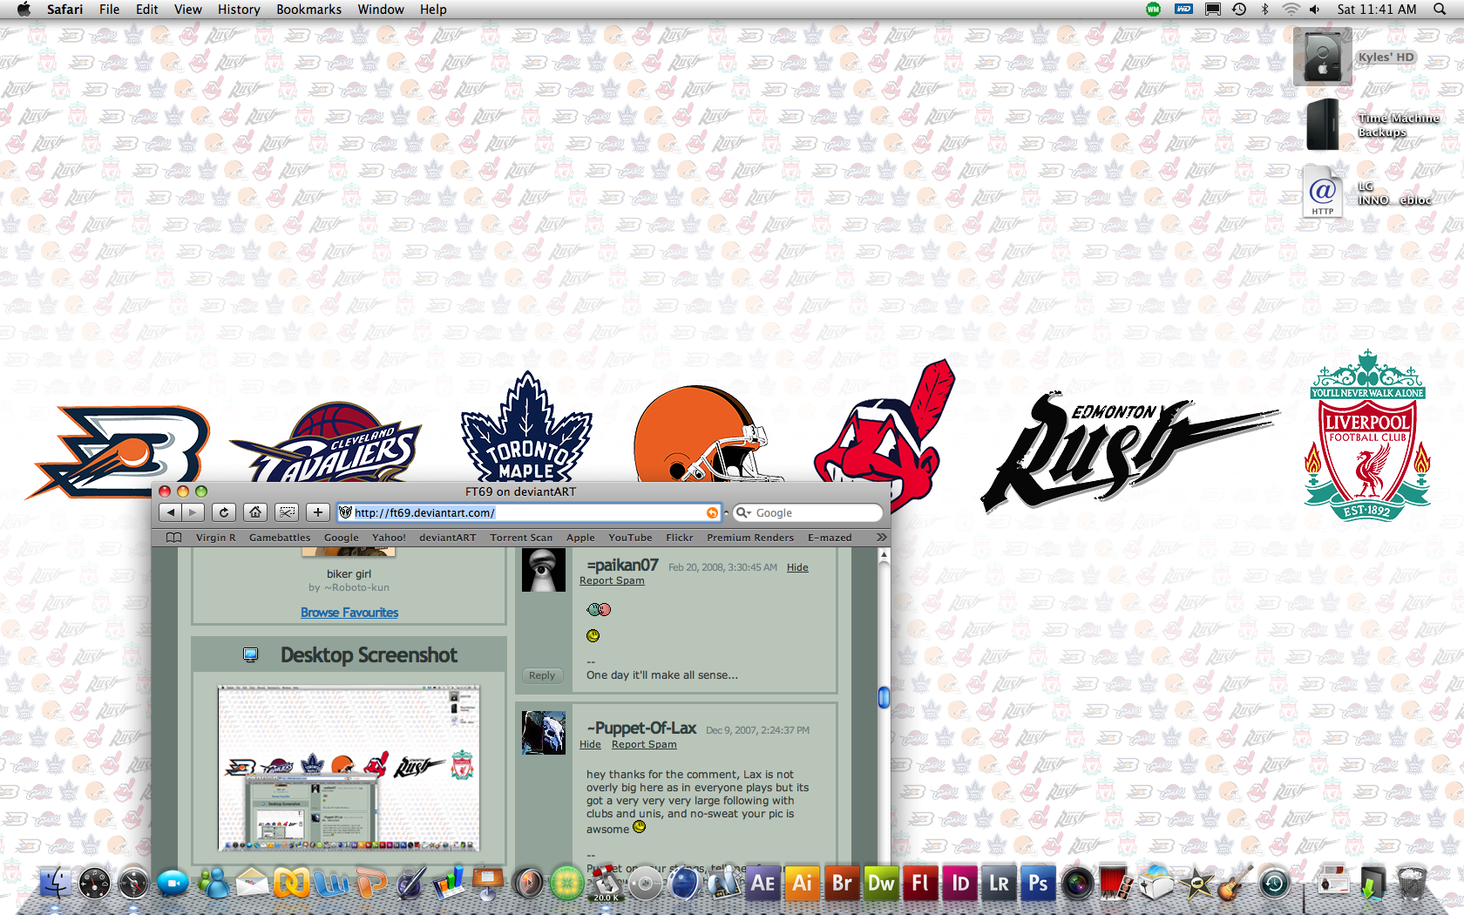Open Adobe After Effects in Dock

tap(762, 883)
